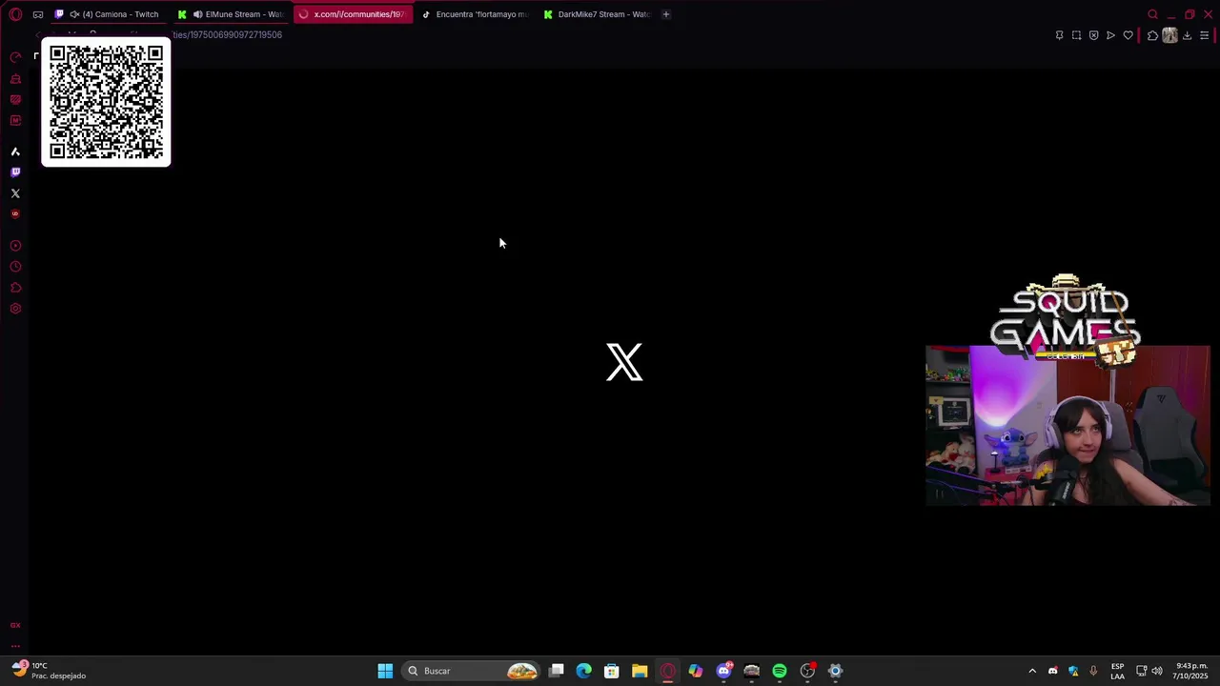
Task: Open the profile avatar in toolbar
Action: pyautogui.click(x=1169, y=35)
